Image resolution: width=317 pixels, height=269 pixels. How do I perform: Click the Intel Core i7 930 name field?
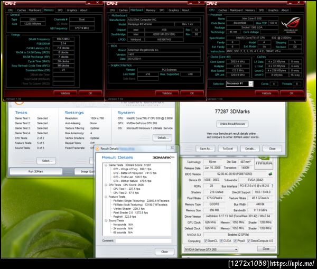point(251,18)
